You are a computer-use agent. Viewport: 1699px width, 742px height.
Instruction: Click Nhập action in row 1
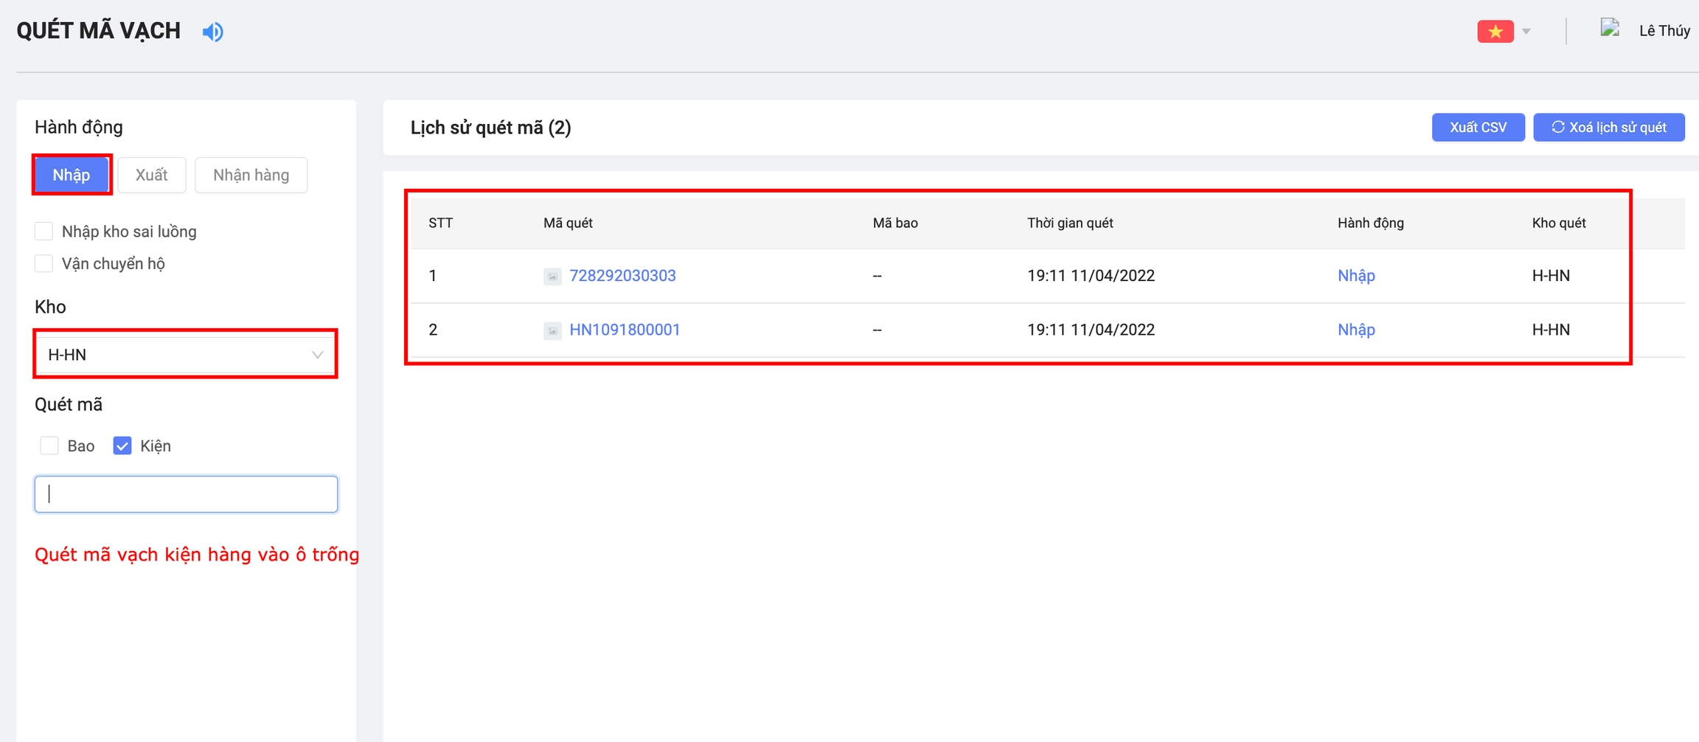pyautogui.click(x=1356, y=276)
